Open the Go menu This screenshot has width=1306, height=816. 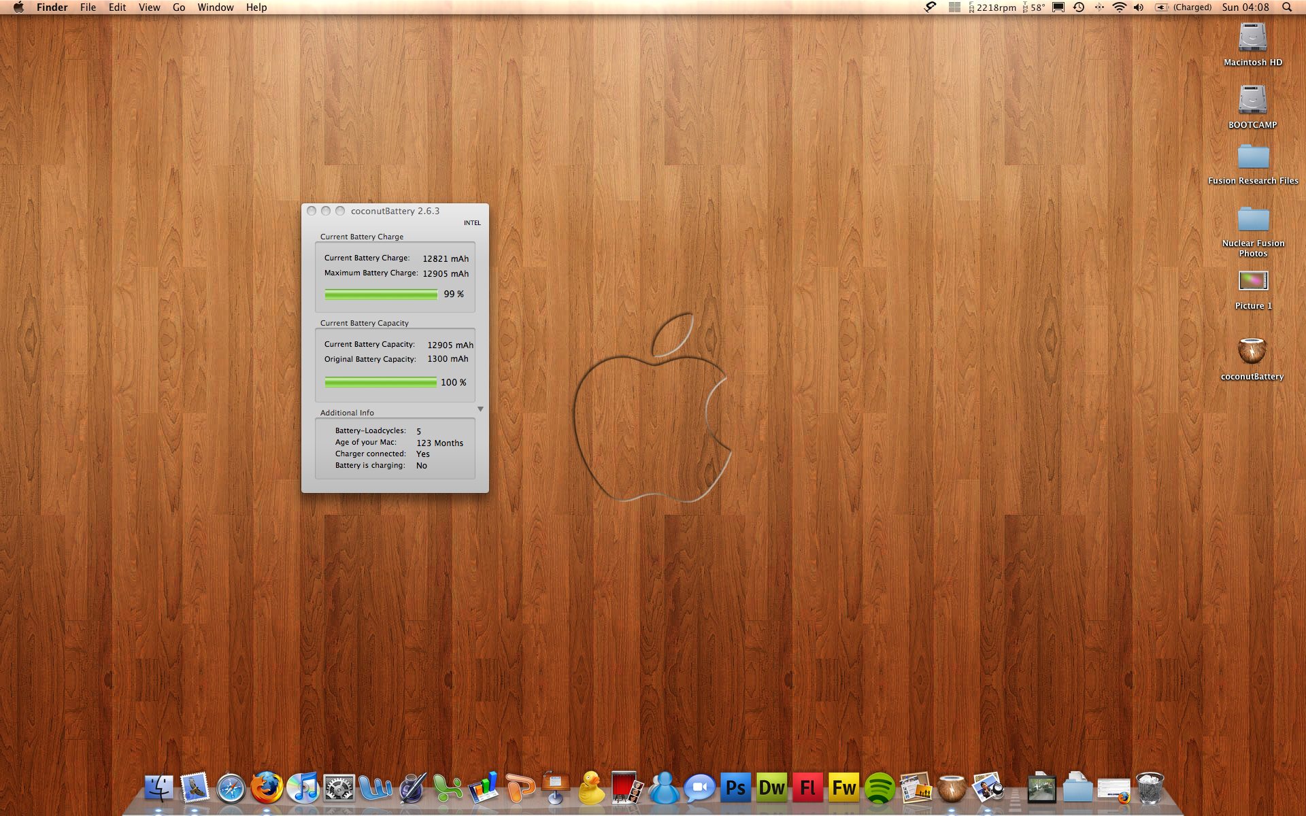pos(179,7)
